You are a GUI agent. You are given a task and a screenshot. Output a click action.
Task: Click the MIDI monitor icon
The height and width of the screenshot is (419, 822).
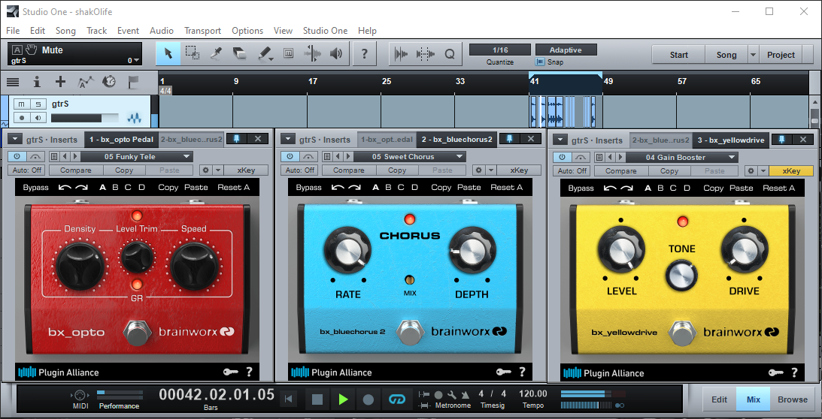(80, 395)
